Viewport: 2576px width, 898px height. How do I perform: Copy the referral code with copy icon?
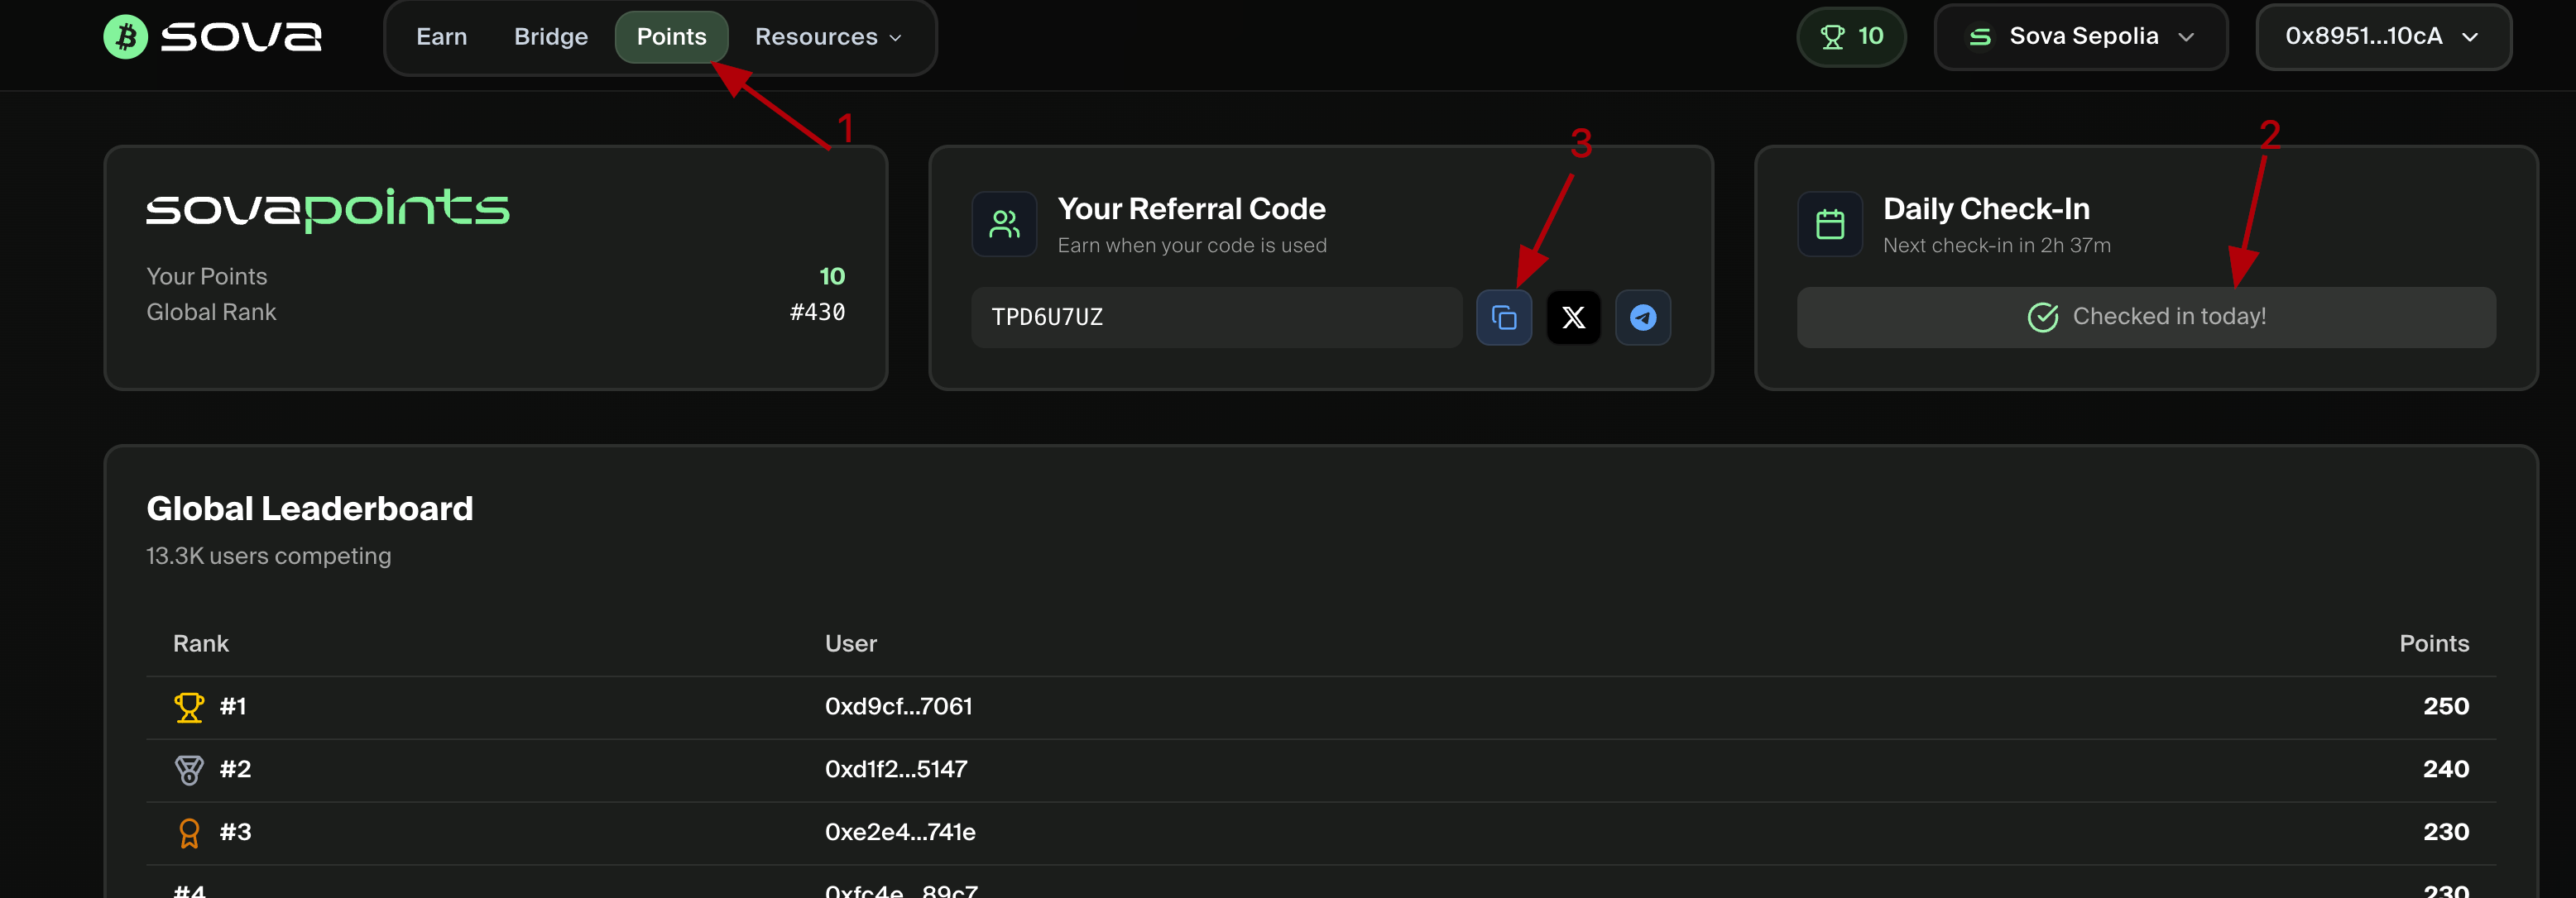tap(1504, 318)
